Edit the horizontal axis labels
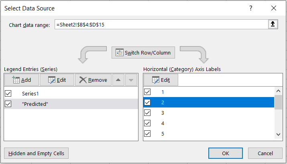The image size is (287, 164). [161, 80]
